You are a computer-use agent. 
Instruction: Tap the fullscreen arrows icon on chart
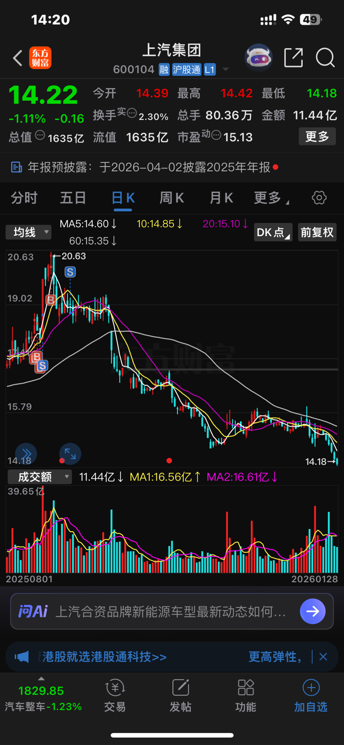click(70, 453)
